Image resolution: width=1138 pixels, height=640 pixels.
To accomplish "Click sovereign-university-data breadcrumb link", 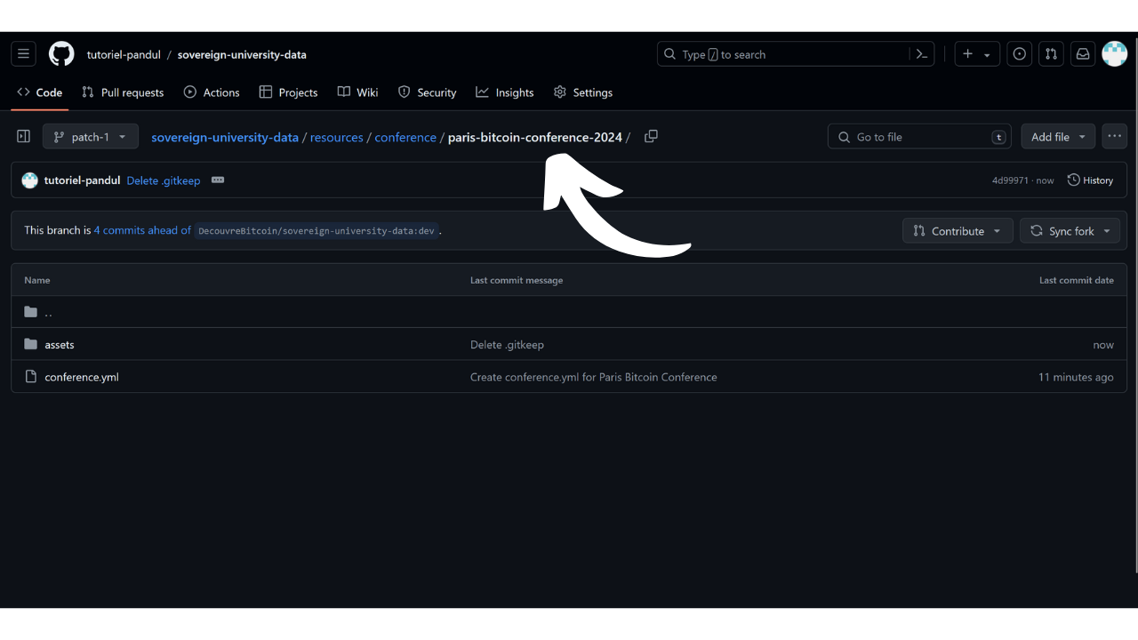I will (225, 137).
